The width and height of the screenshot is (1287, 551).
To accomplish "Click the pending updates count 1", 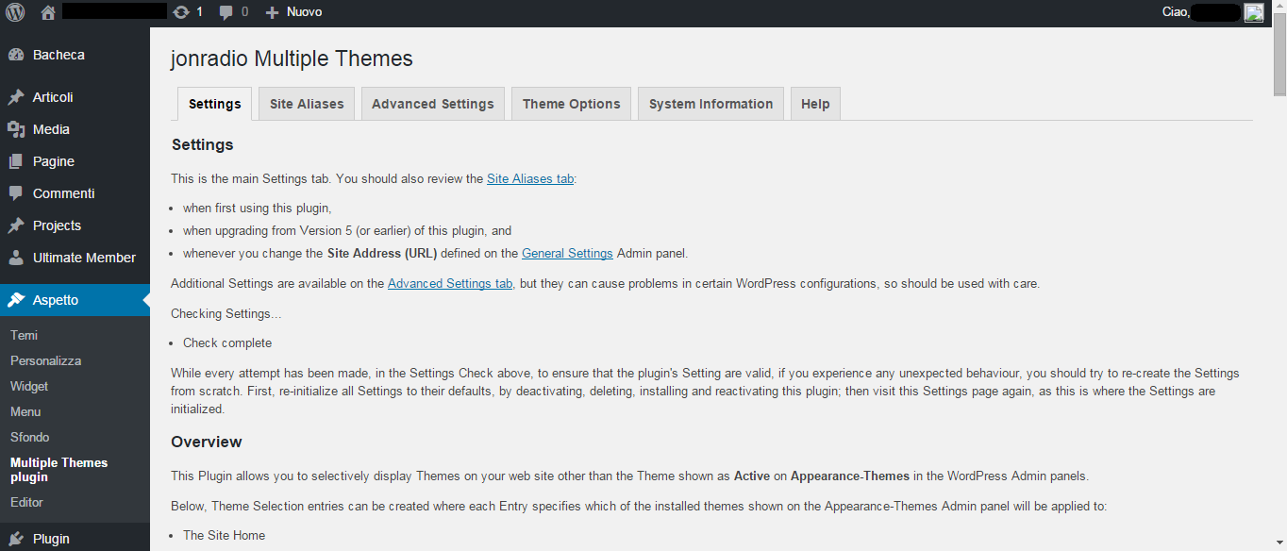I will (199, 12).
